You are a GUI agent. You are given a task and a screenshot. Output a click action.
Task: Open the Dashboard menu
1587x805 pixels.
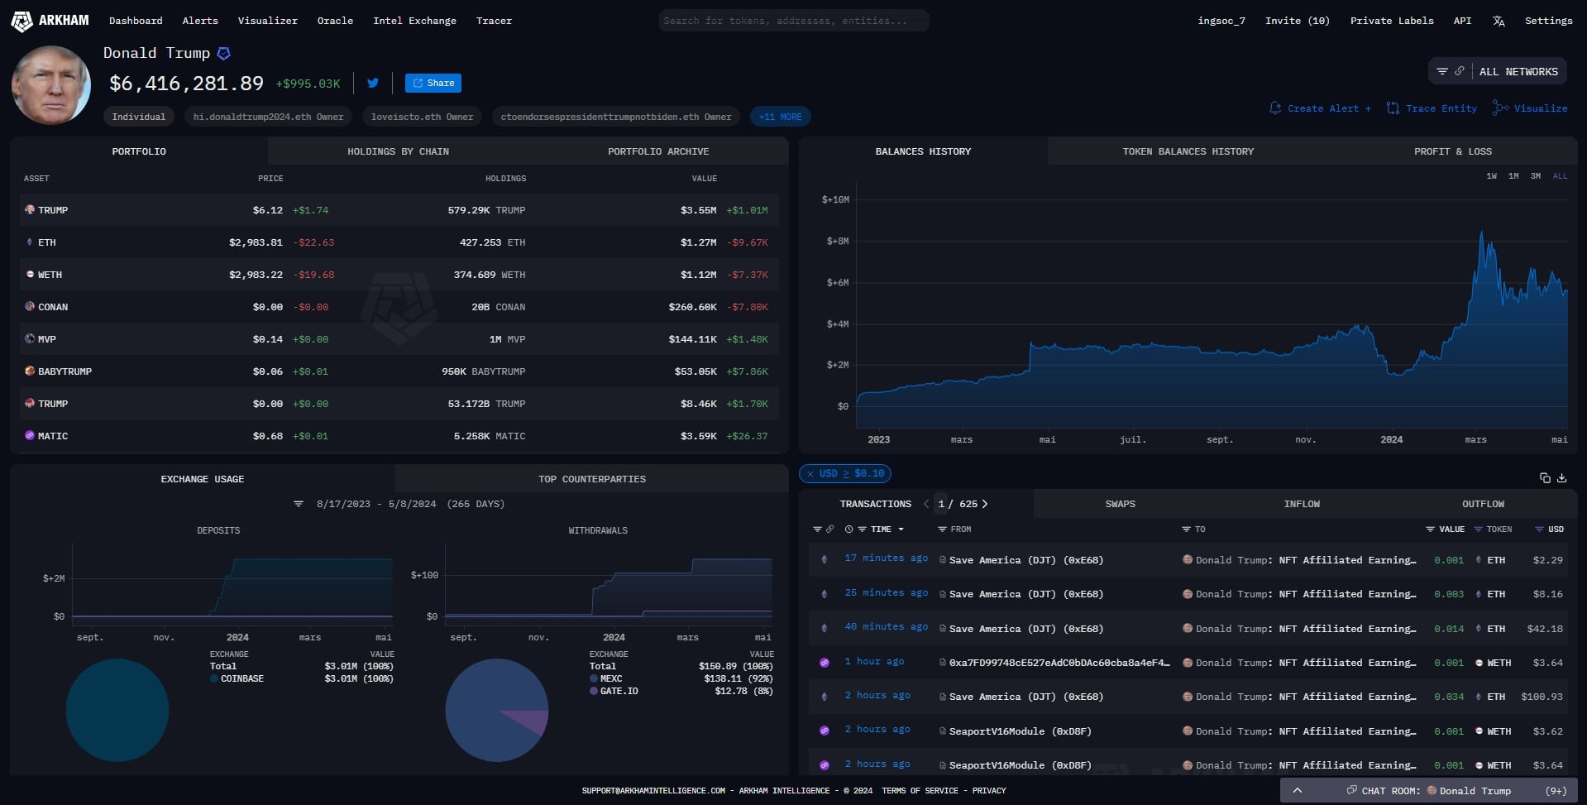[136, 21]
